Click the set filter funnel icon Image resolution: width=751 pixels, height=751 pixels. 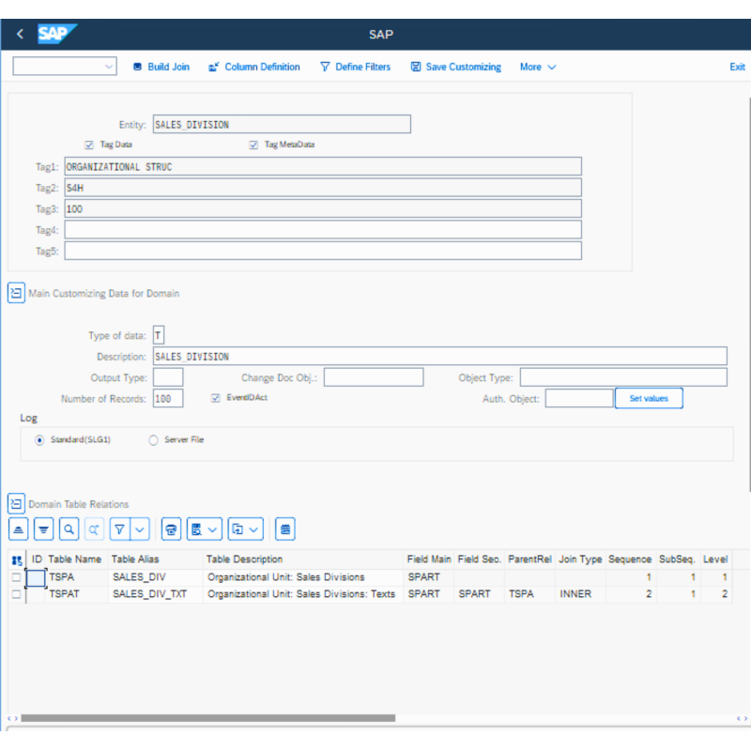pyautogui.click(x=120, y=529)
